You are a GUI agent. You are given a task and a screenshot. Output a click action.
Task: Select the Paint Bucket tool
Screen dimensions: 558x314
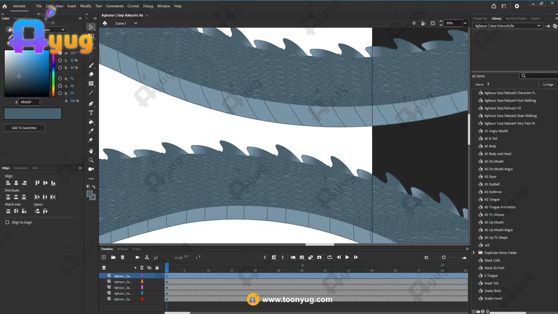[91, 122]
